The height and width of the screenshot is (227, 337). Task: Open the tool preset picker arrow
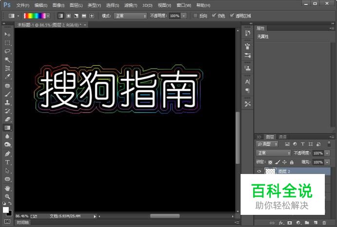pos(19,16)
